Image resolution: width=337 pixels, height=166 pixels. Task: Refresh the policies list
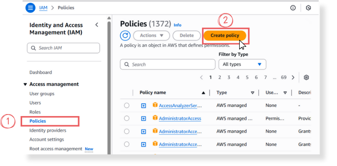(x=125, y=36)
